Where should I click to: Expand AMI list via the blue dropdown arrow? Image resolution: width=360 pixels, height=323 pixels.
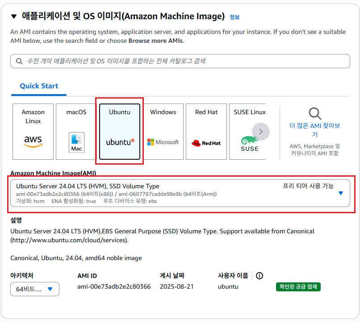click(x=341, y=193)
